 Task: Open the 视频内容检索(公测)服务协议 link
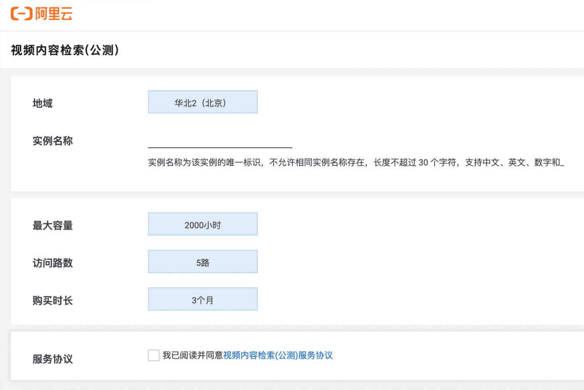[278, 355]
